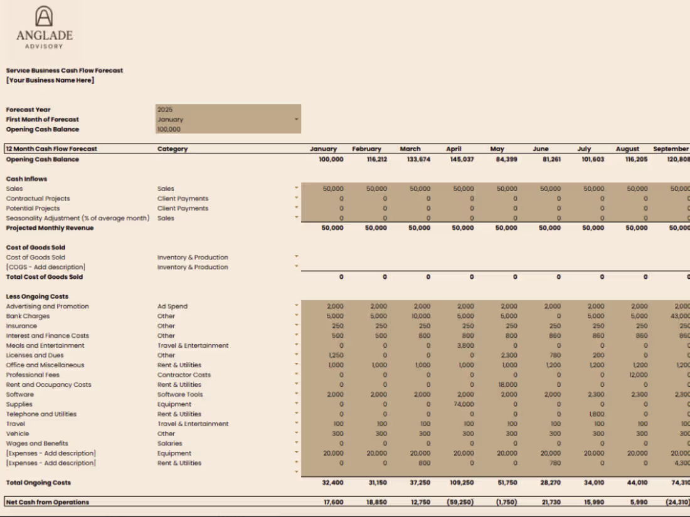Image resolution: width=690 pixels, height=517 pixels.
Task: Select May Rent and Occupancy value 18,000
Action: click(x=507, y=385)
